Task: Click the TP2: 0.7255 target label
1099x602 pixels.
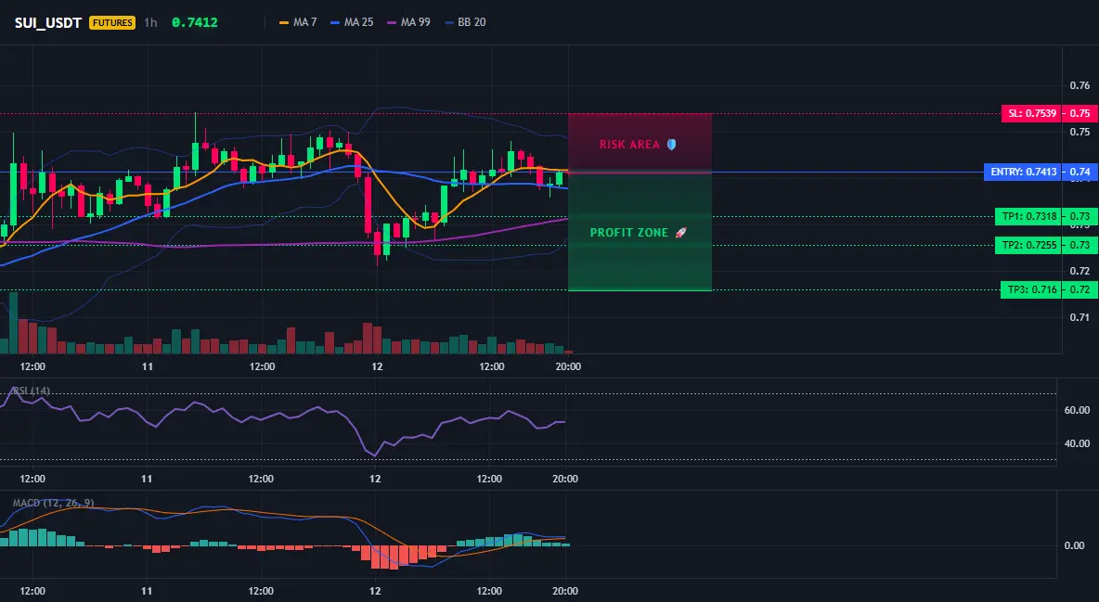Action: [1028, 245]
